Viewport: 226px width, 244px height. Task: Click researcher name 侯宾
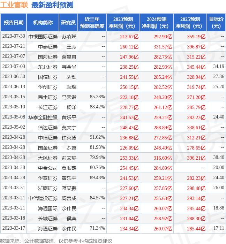tap(71, 219)
